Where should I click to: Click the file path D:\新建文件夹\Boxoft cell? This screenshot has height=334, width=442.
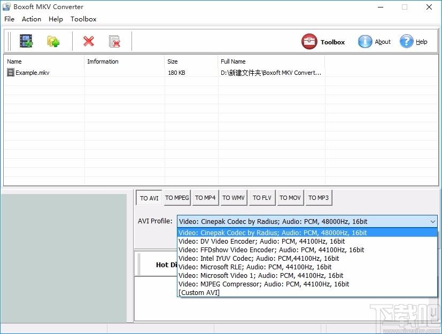tap(271, 73)
